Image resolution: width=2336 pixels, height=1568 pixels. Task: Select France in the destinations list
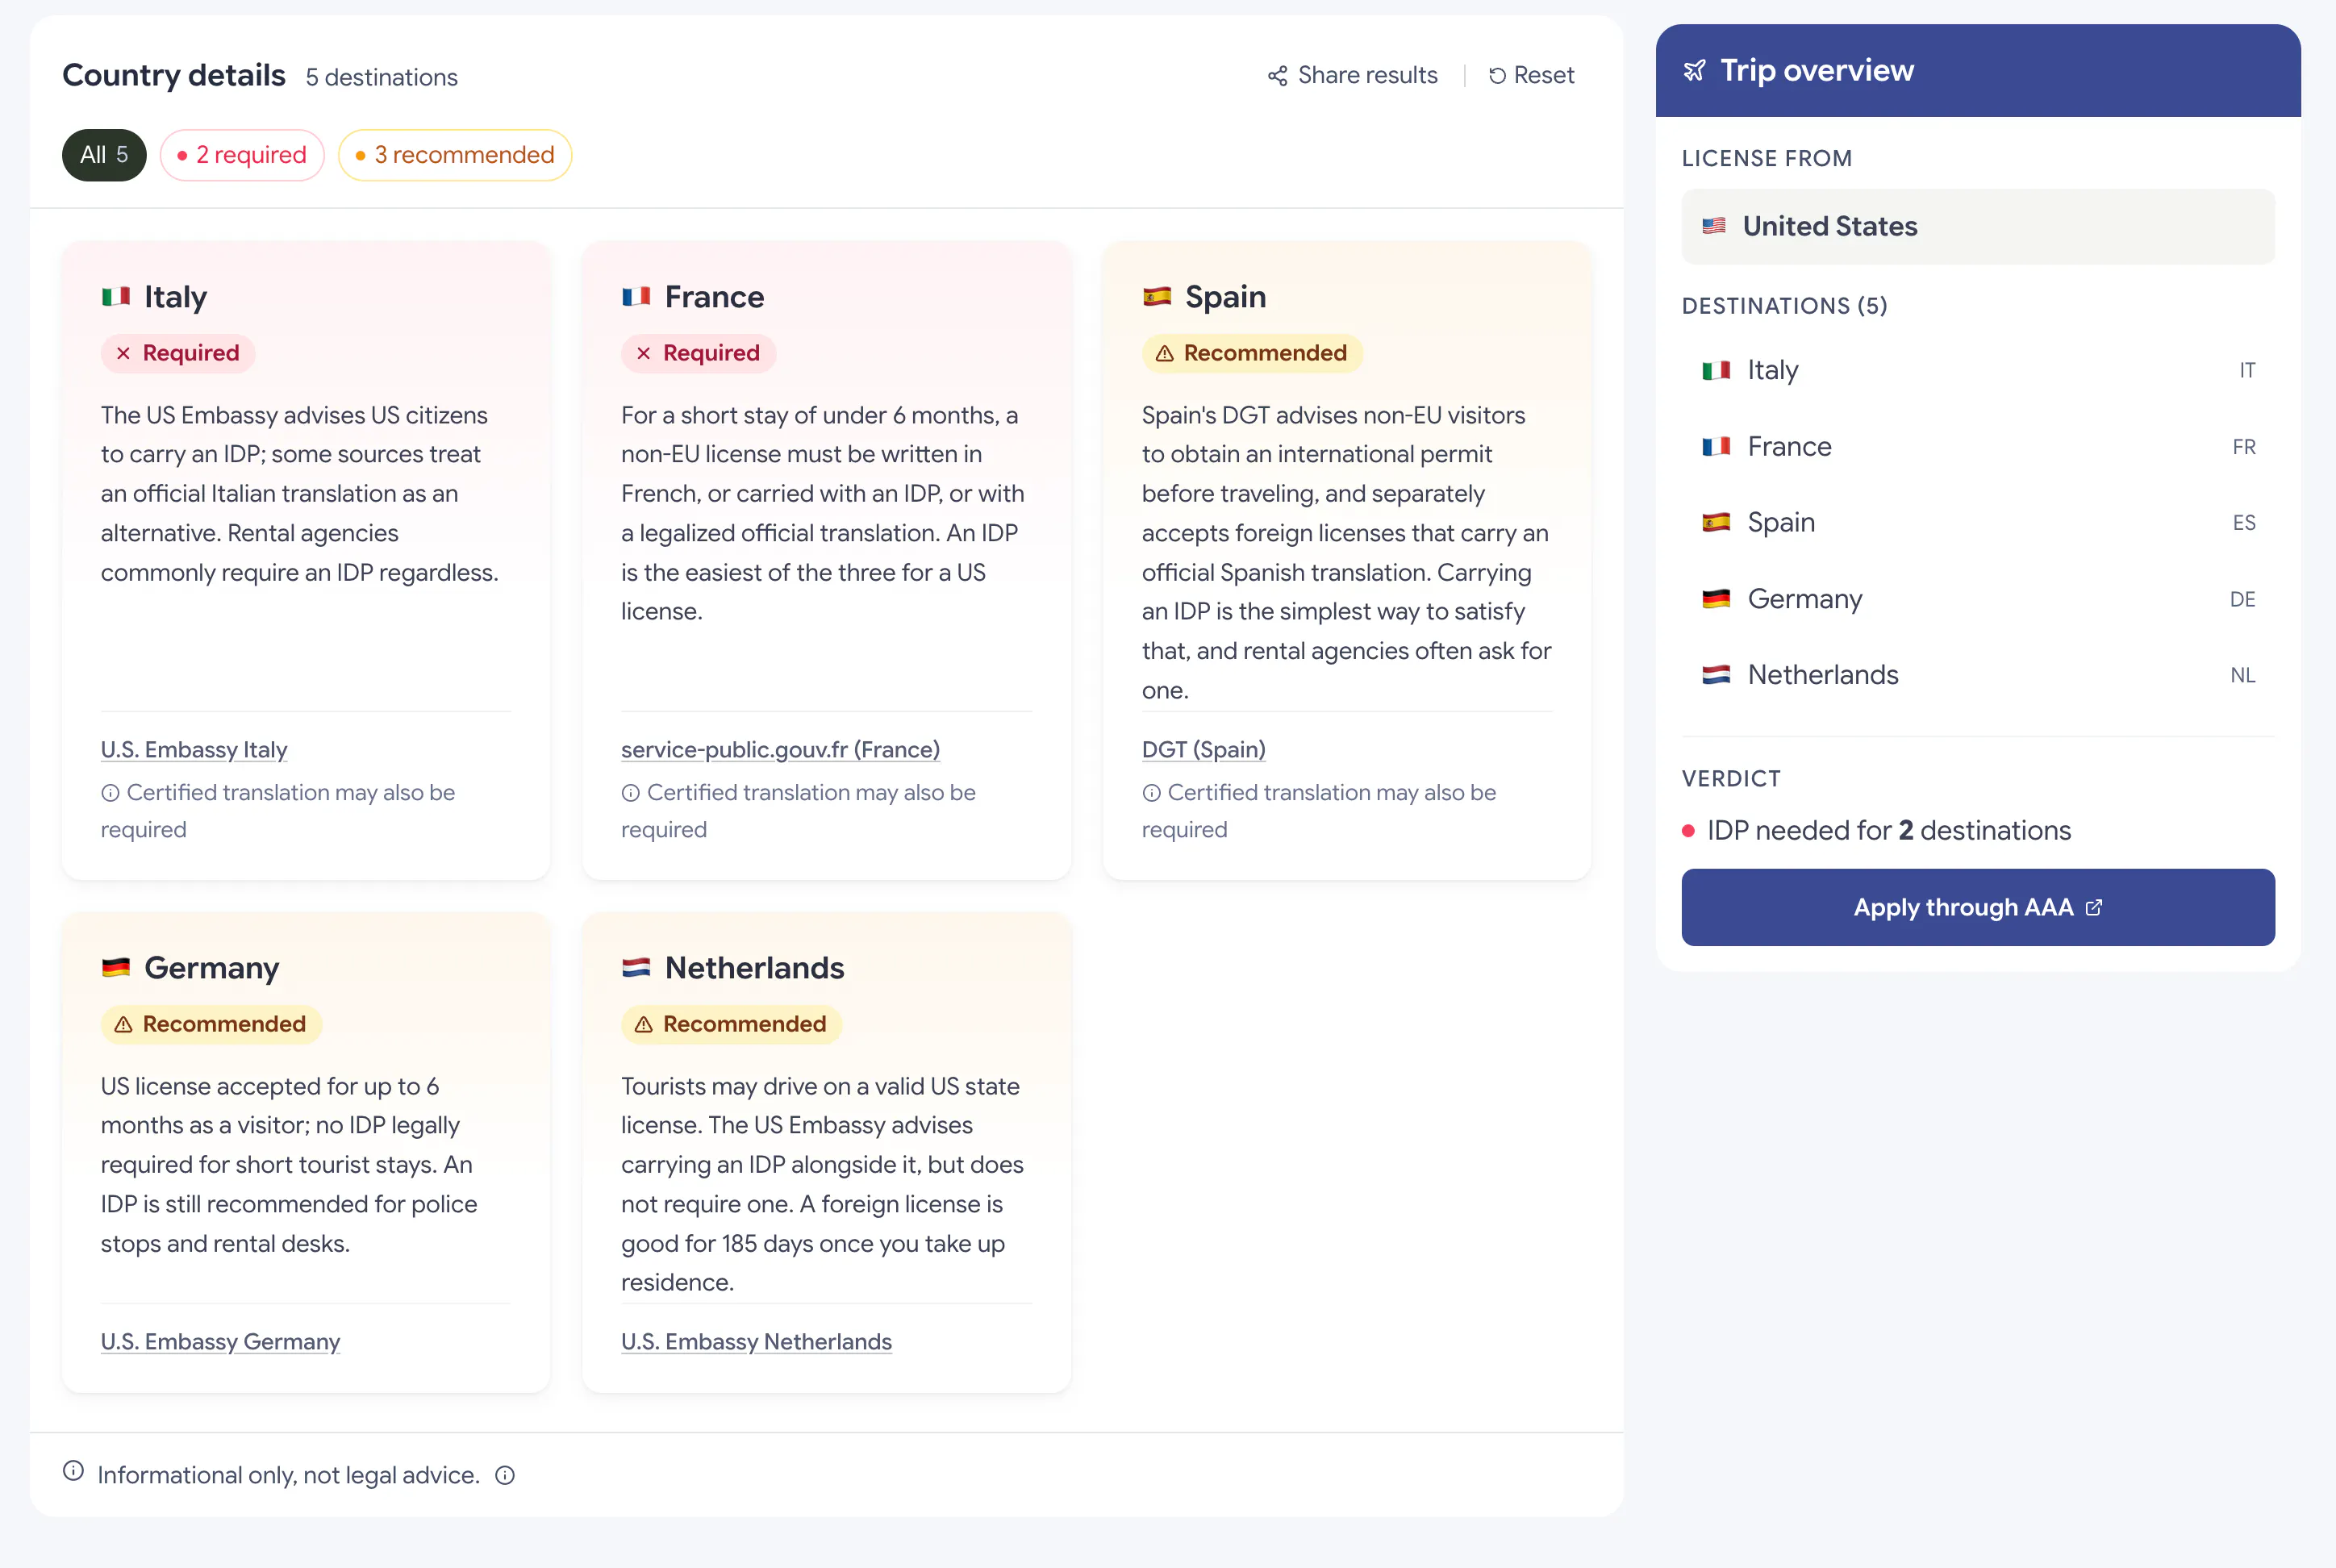pyautogui.click(x=1978, y=447)
